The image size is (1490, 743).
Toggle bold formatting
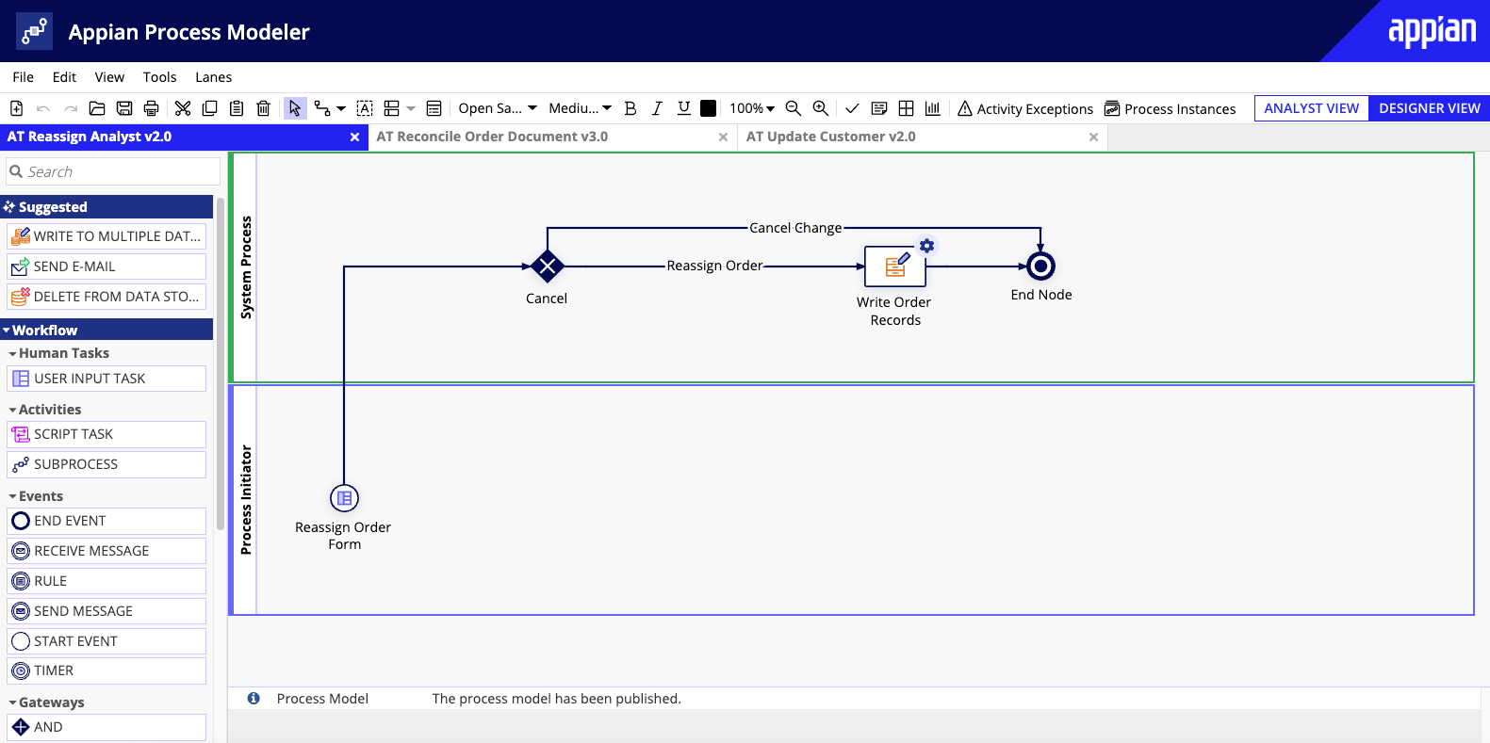tap(630, 108)
